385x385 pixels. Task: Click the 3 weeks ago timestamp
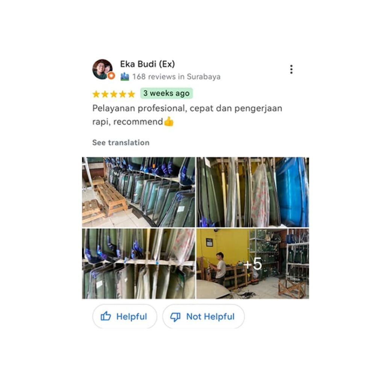tap(167, 93)
